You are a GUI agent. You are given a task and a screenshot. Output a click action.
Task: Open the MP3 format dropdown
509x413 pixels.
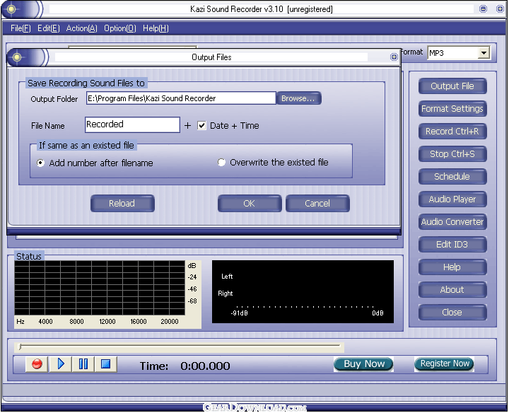tap(484, 52)
